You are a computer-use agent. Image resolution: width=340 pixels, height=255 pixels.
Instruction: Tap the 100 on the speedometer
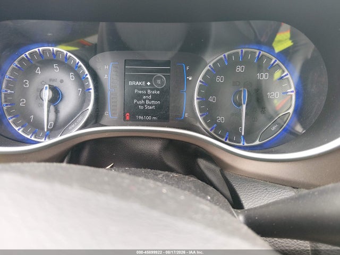[262, 76]
